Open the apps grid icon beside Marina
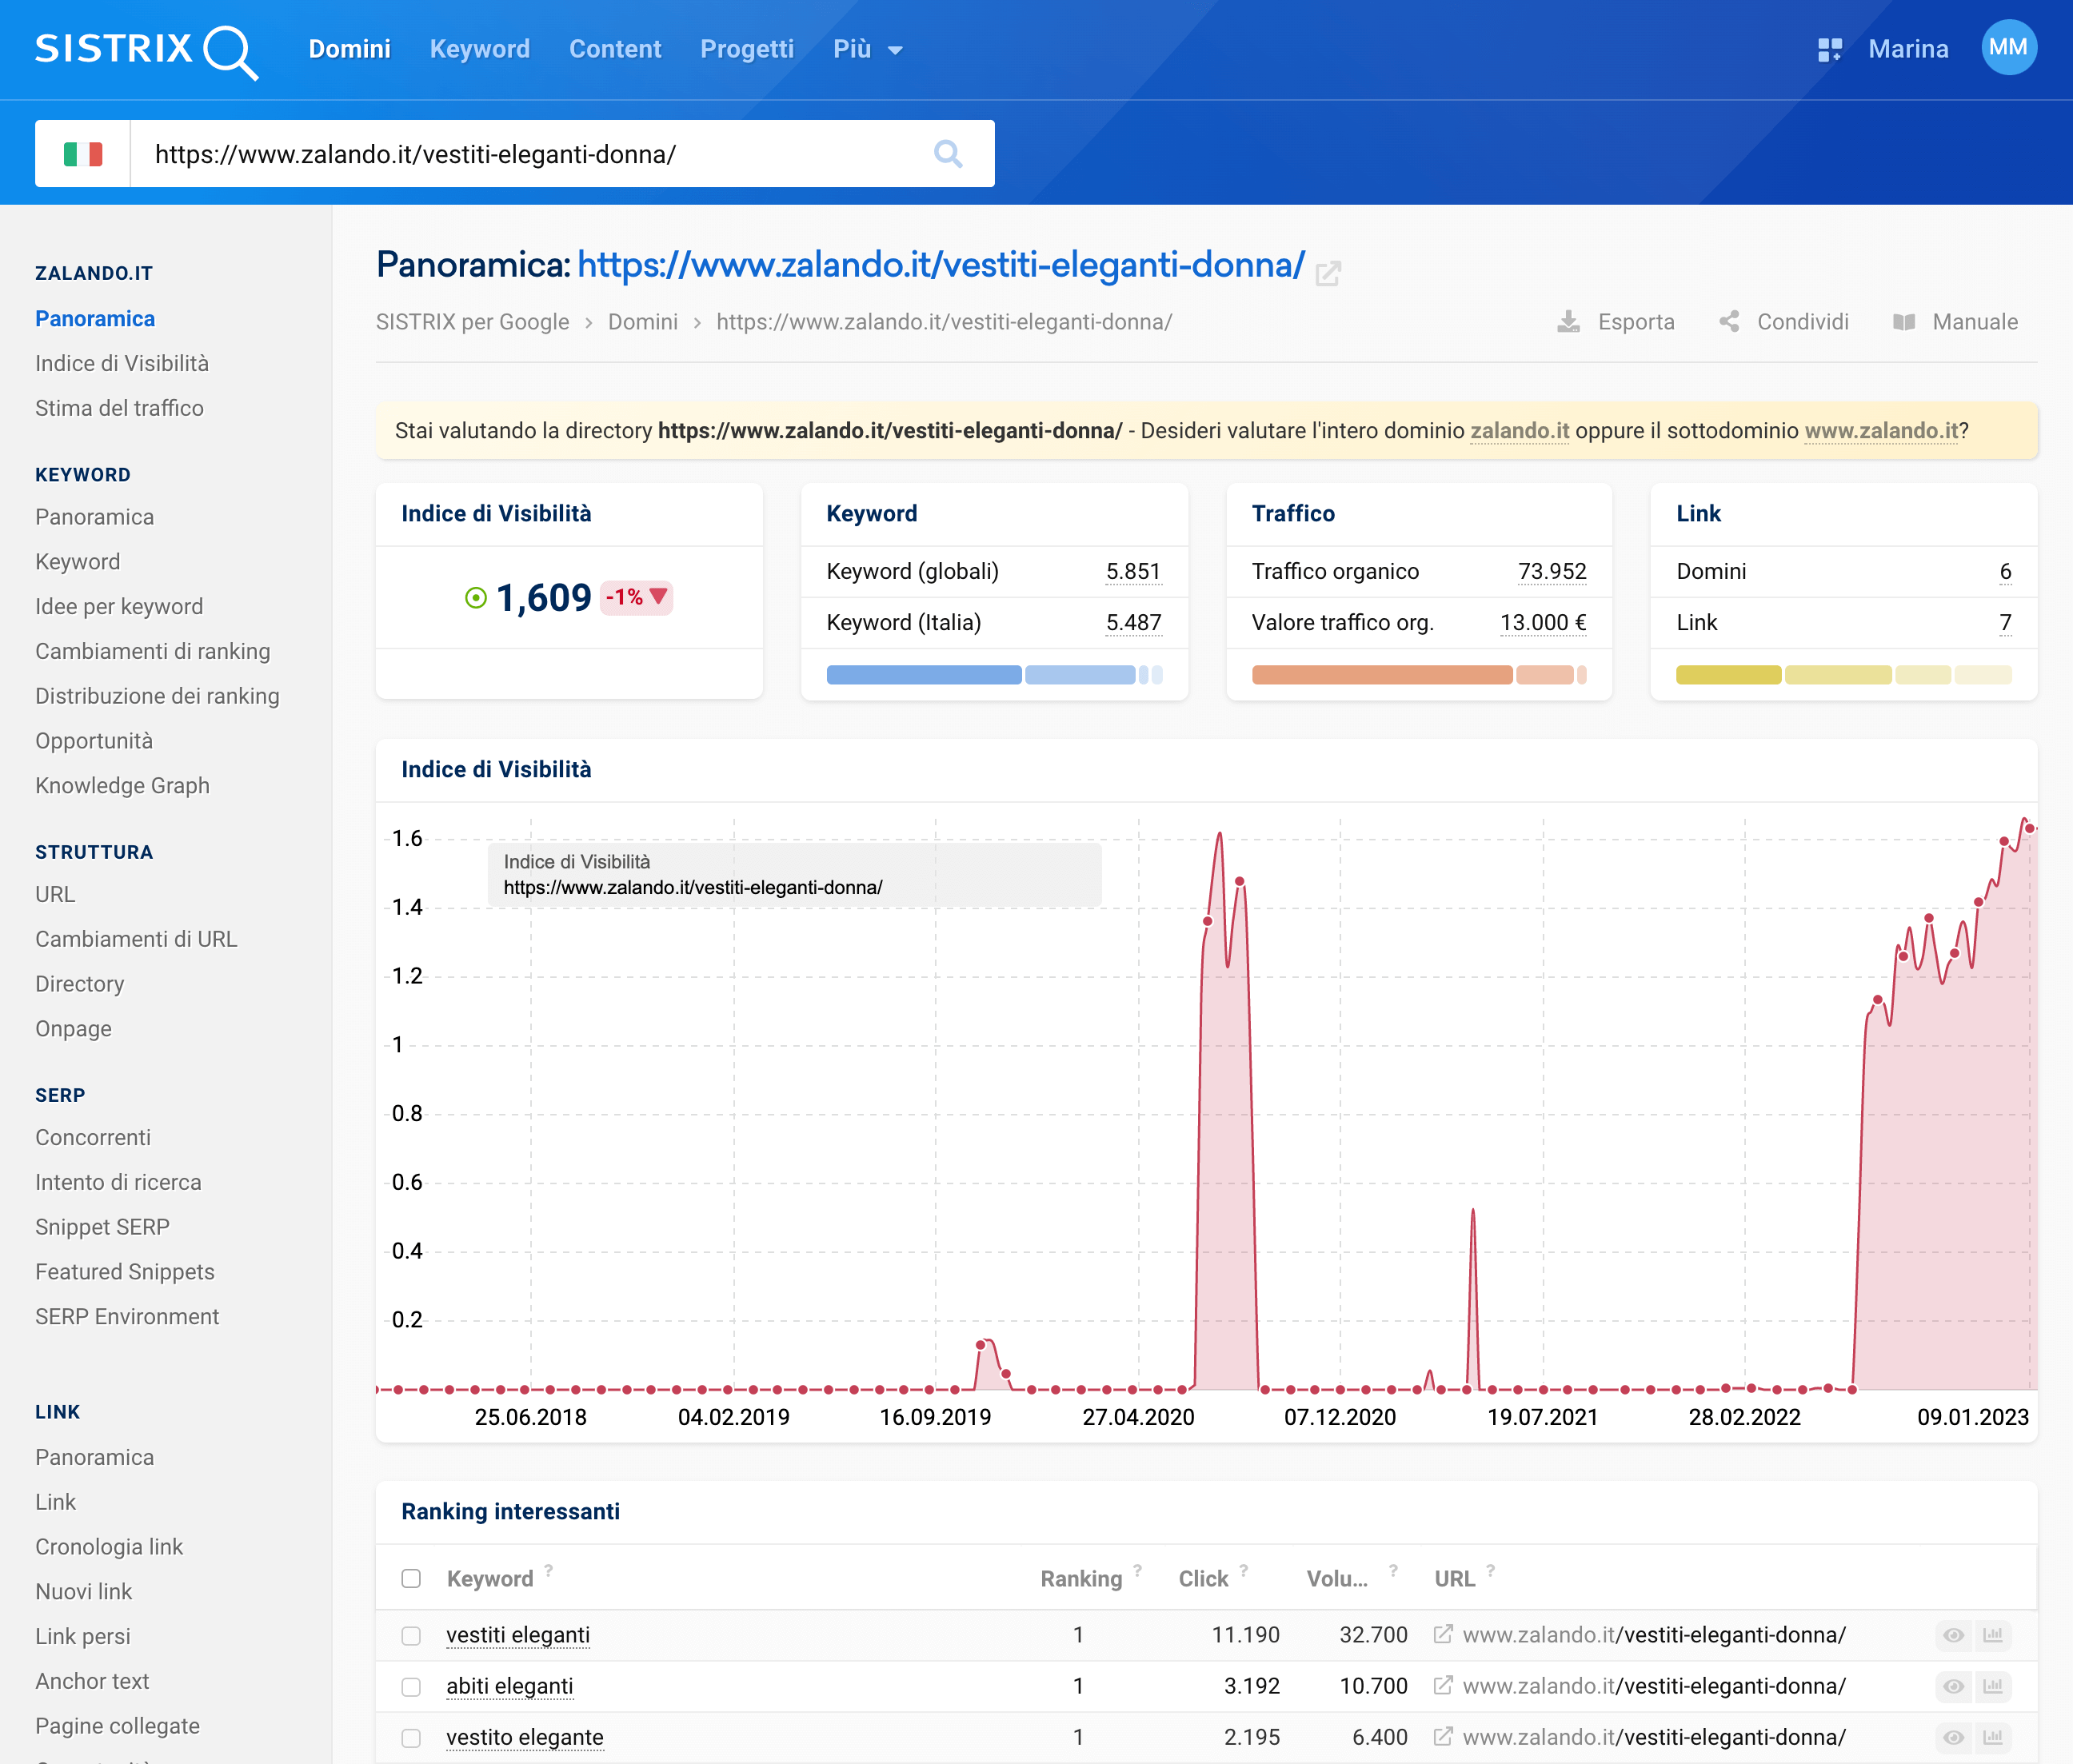This screenshot has height=1764, width=2073. [1829, 49]
